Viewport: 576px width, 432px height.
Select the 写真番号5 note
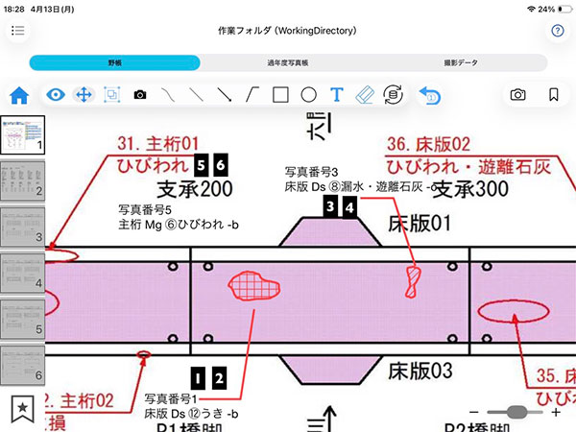[179, 217]
